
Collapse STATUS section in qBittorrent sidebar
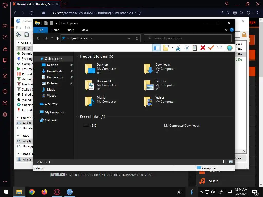[x=18, y=43]
